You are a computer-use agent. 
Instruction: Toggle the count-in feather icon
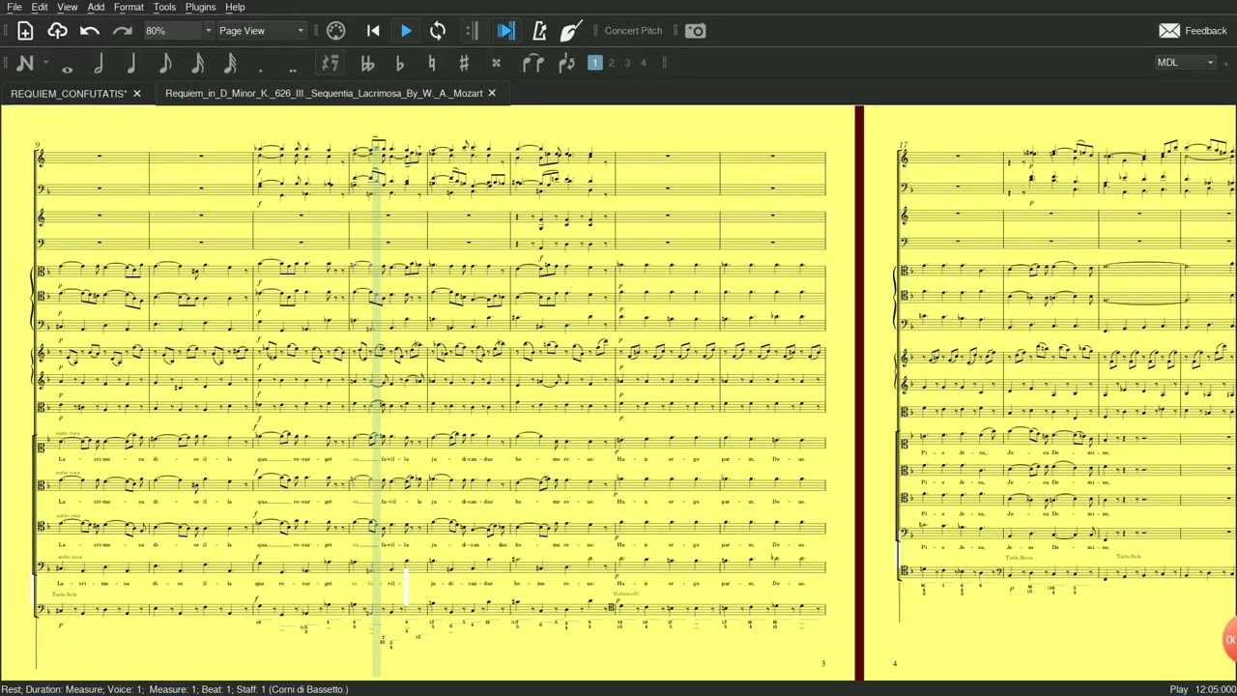click(x=570, y=31)
